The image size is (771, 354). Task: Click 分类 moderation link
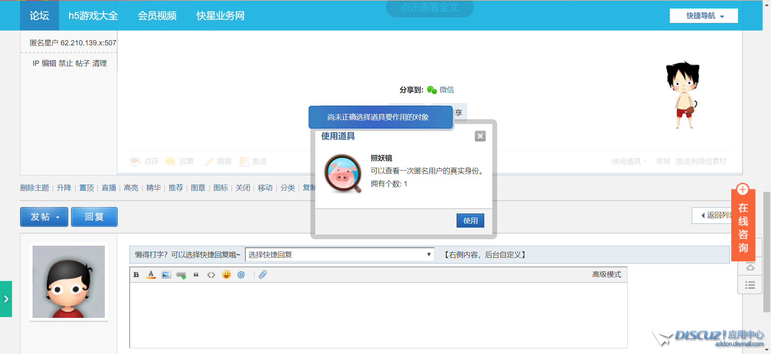point(288,188)
